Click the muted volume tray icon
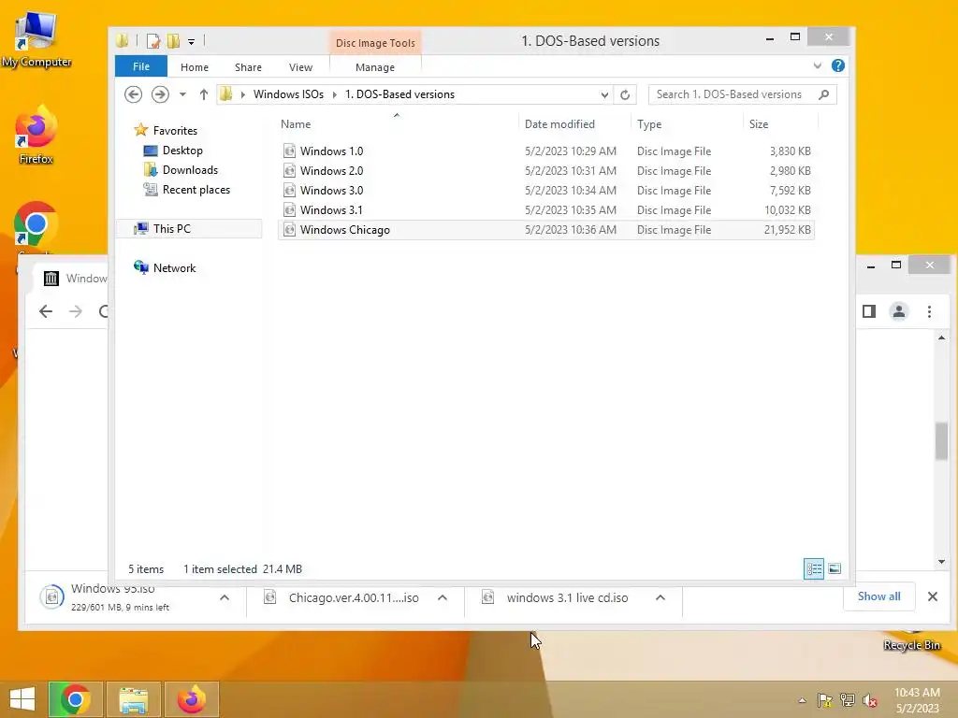The height and width of the screenshot is (718, 958). tap(870, 701)
